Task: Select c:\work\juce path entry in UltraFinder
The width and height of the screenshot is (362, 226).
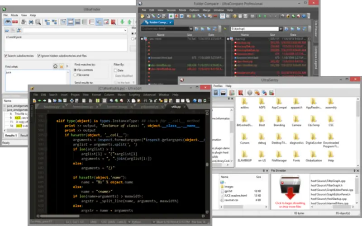Action: (x=14, y=37)
